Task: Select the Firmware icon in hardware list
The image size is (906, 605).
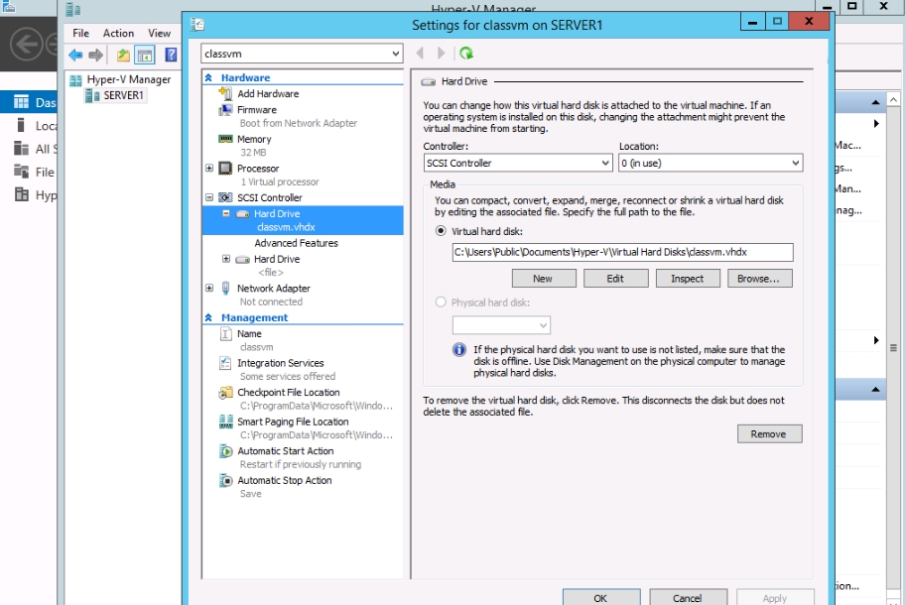Action: [225, 110]
